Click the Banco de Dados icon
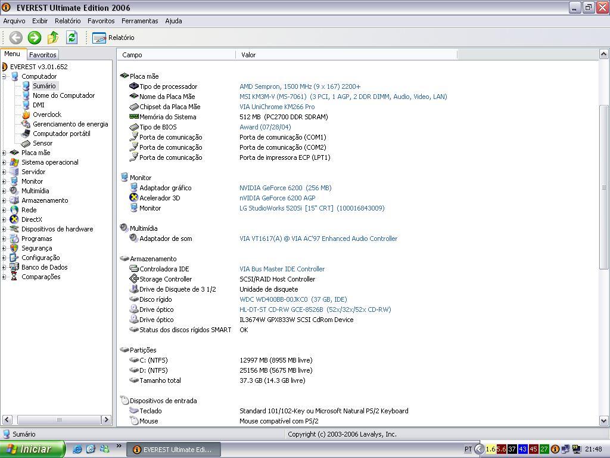The height and width of the screenshot is (458, 610). (14, 267)
